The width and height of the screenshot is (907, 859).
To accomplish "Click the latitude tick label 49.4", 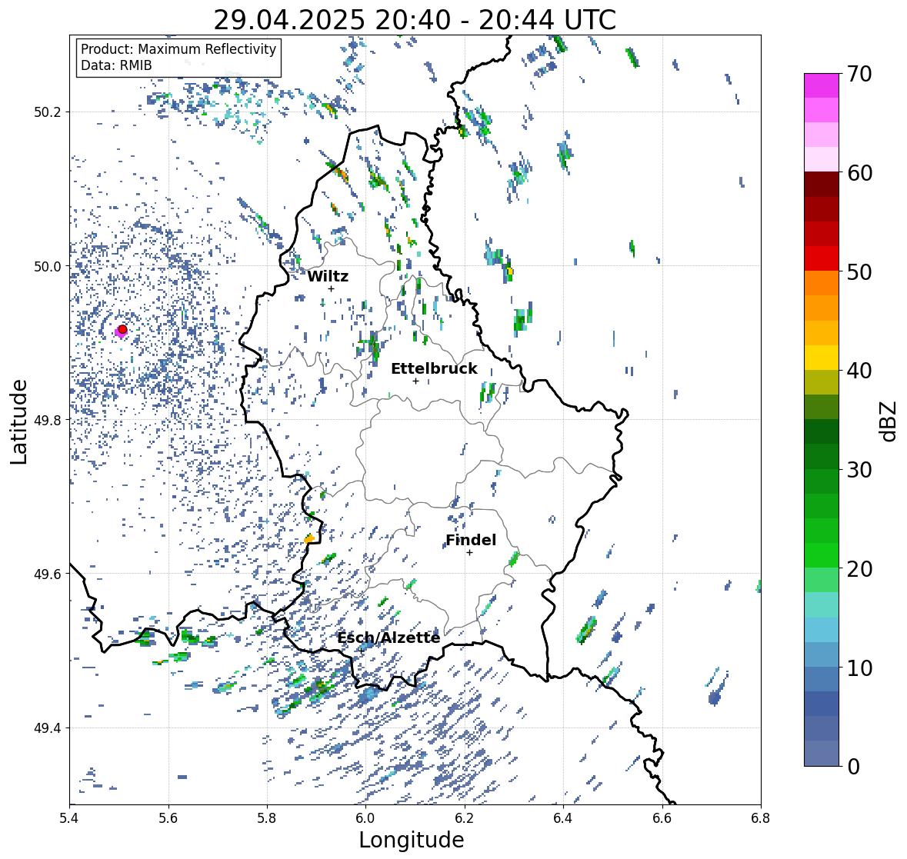I will click(x=48, y=728).
